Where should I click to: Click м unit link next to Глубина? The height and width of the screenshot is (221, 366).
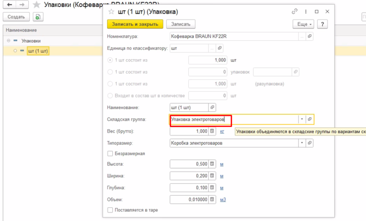click(x=222, y=188)
